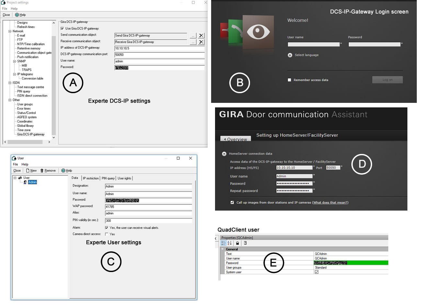This screenshot has height=306, width=421.
Task: Collapse the ISDN tree node
Action: (10, 83)
